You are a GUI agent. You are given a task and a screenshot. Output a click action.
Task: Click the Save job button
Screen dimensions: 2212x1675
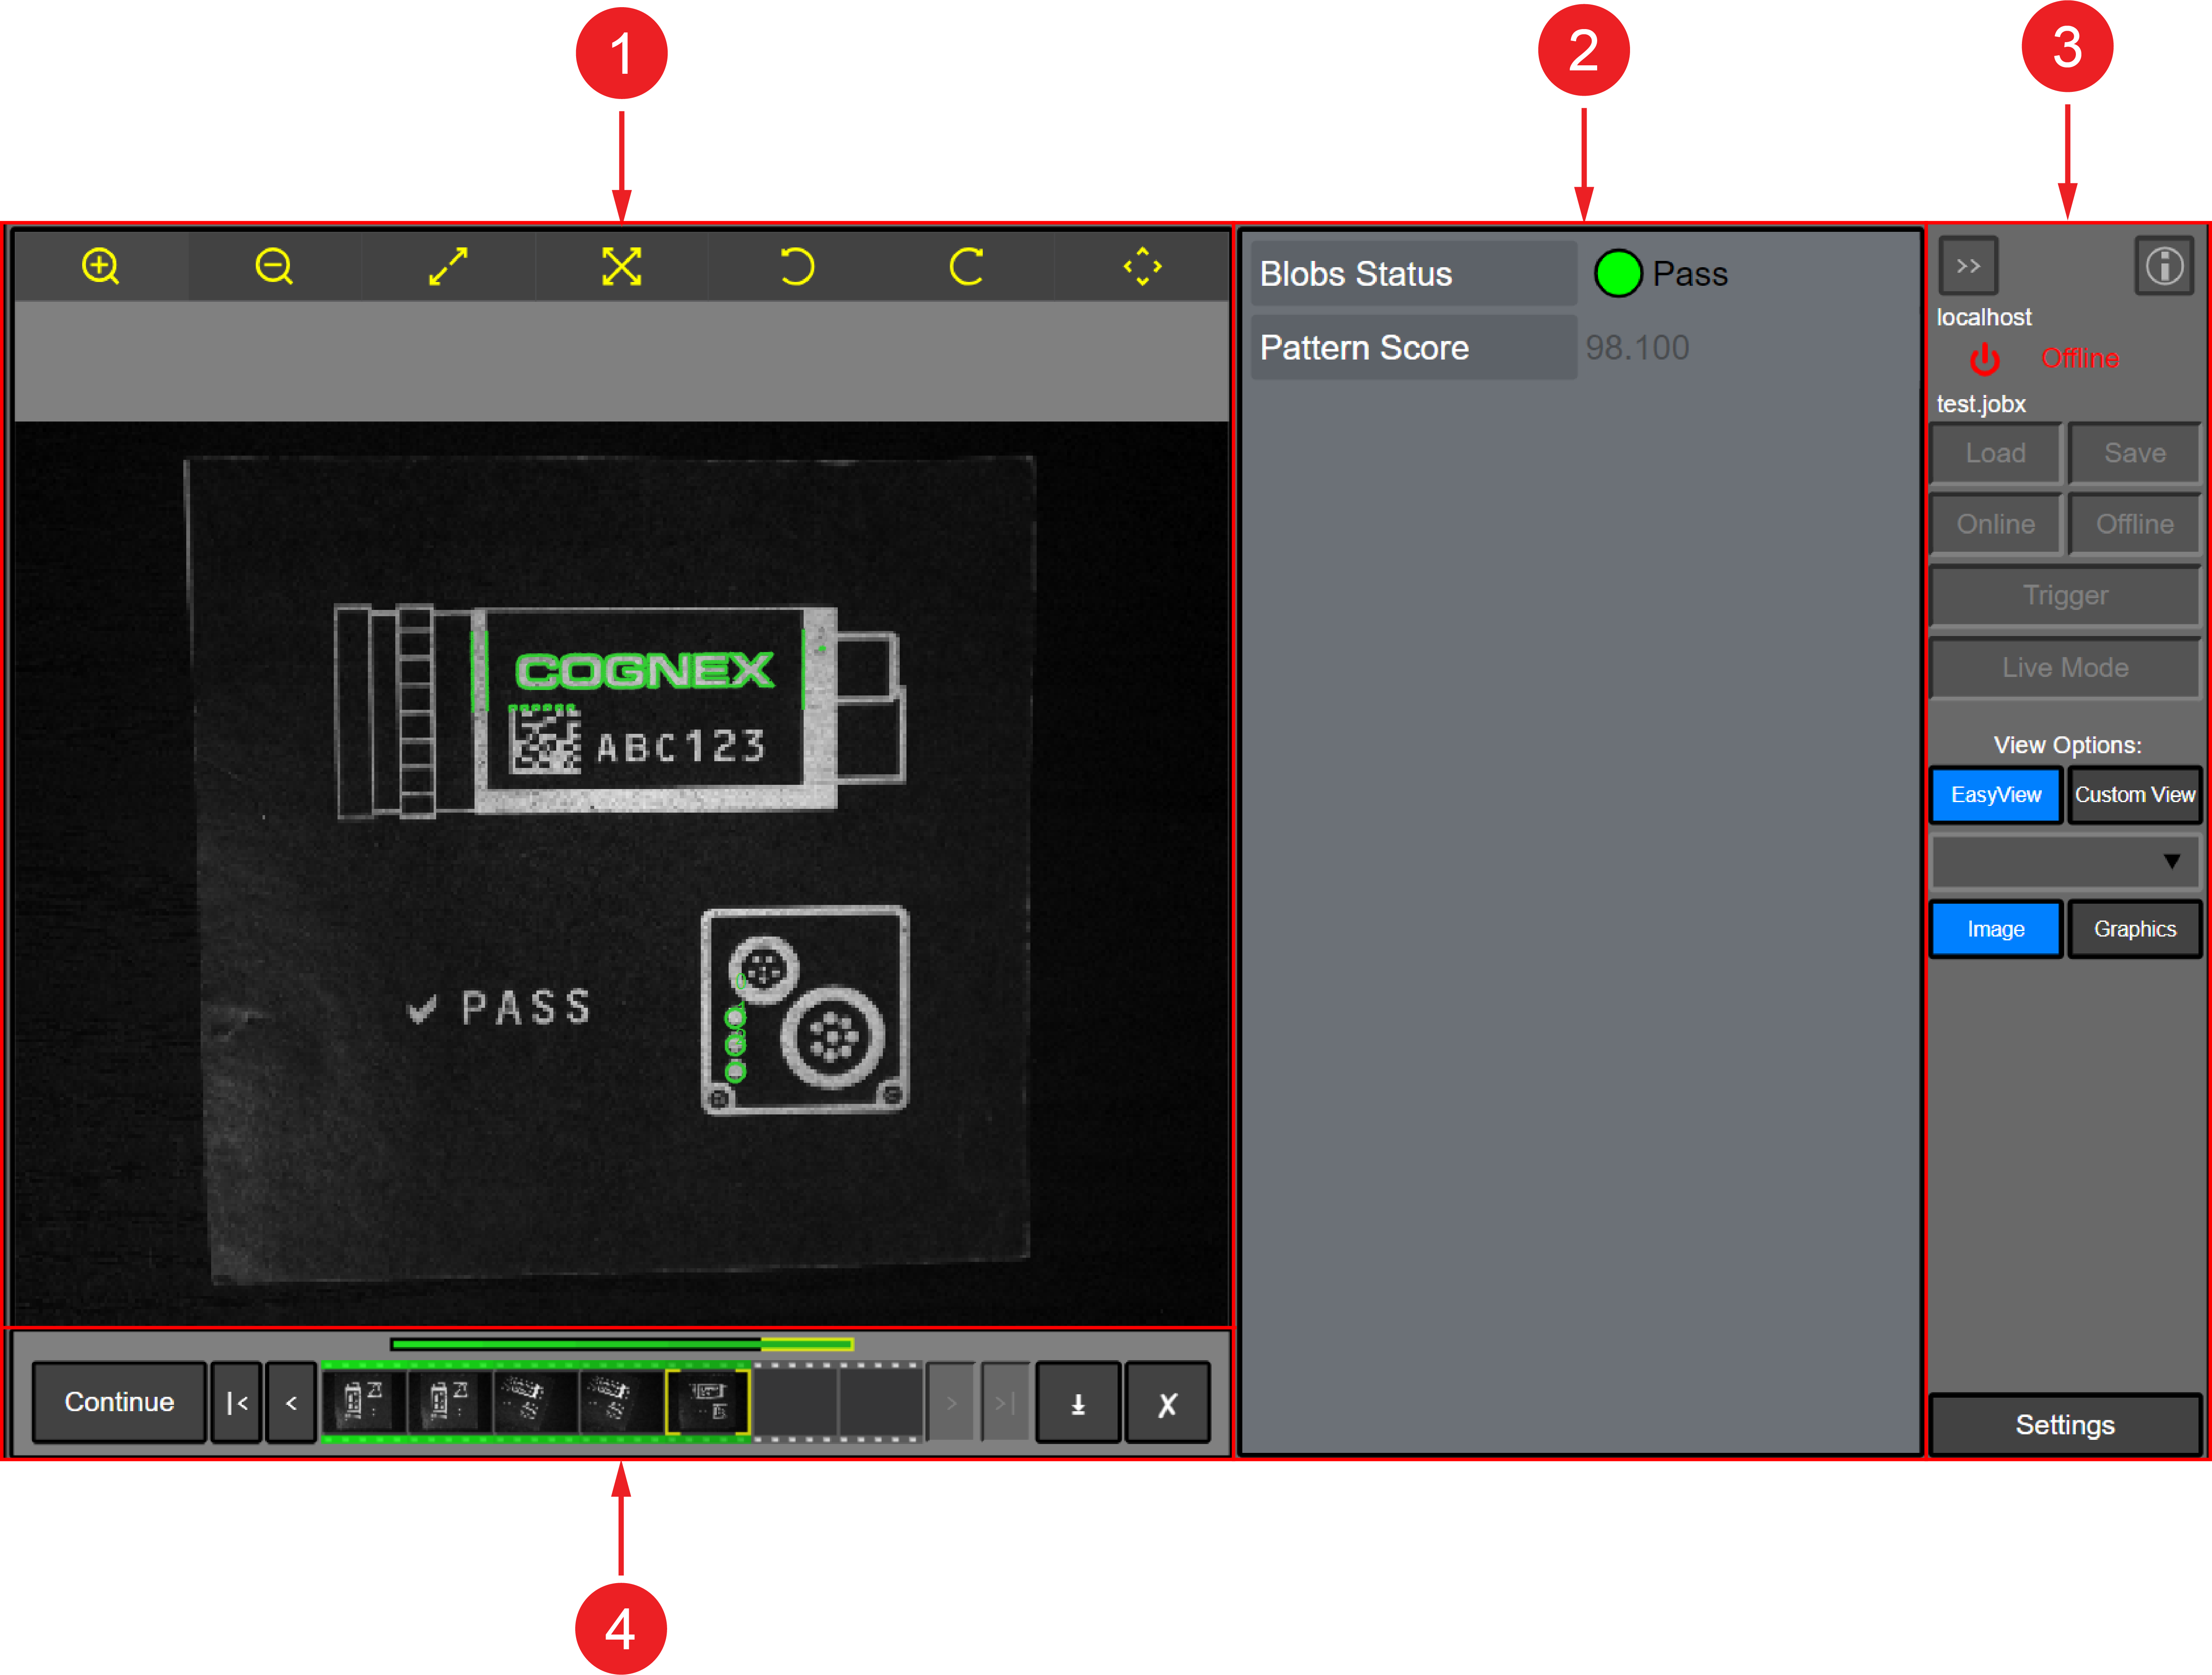tap(2134, 453)
